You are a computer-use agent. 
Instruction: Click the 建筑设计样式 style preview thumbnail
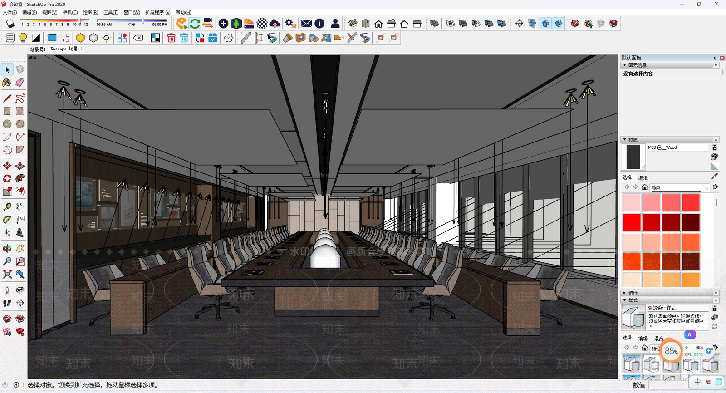(633, 317)
